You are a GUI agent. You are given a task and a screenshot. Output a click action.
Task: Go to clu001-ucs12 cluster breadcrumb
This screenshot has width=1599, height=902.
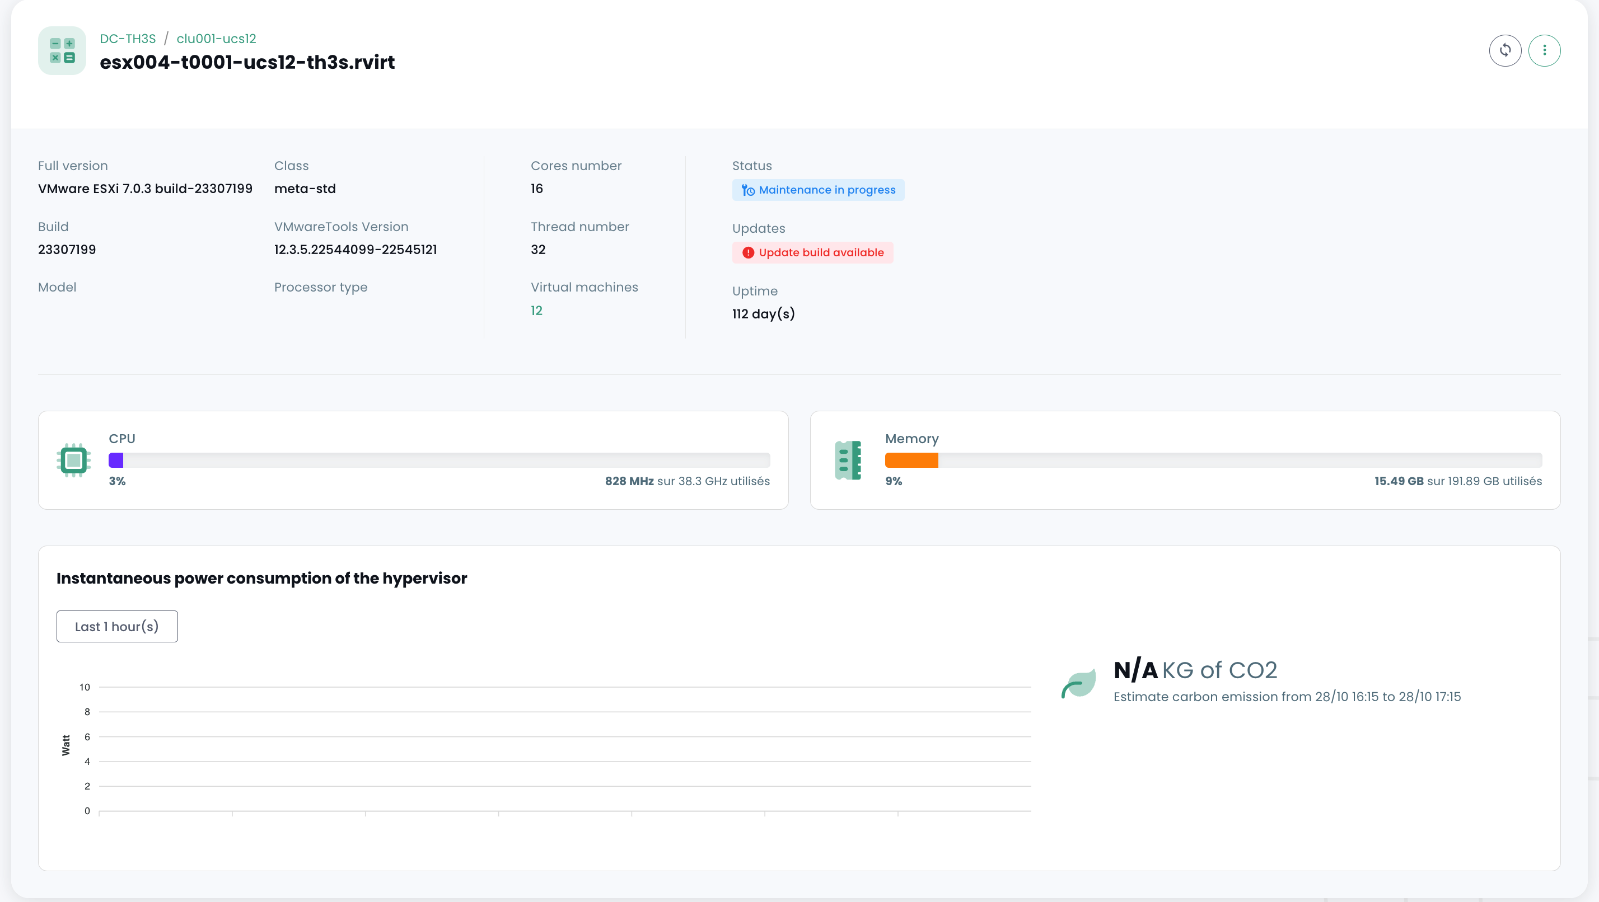(216, 39)
